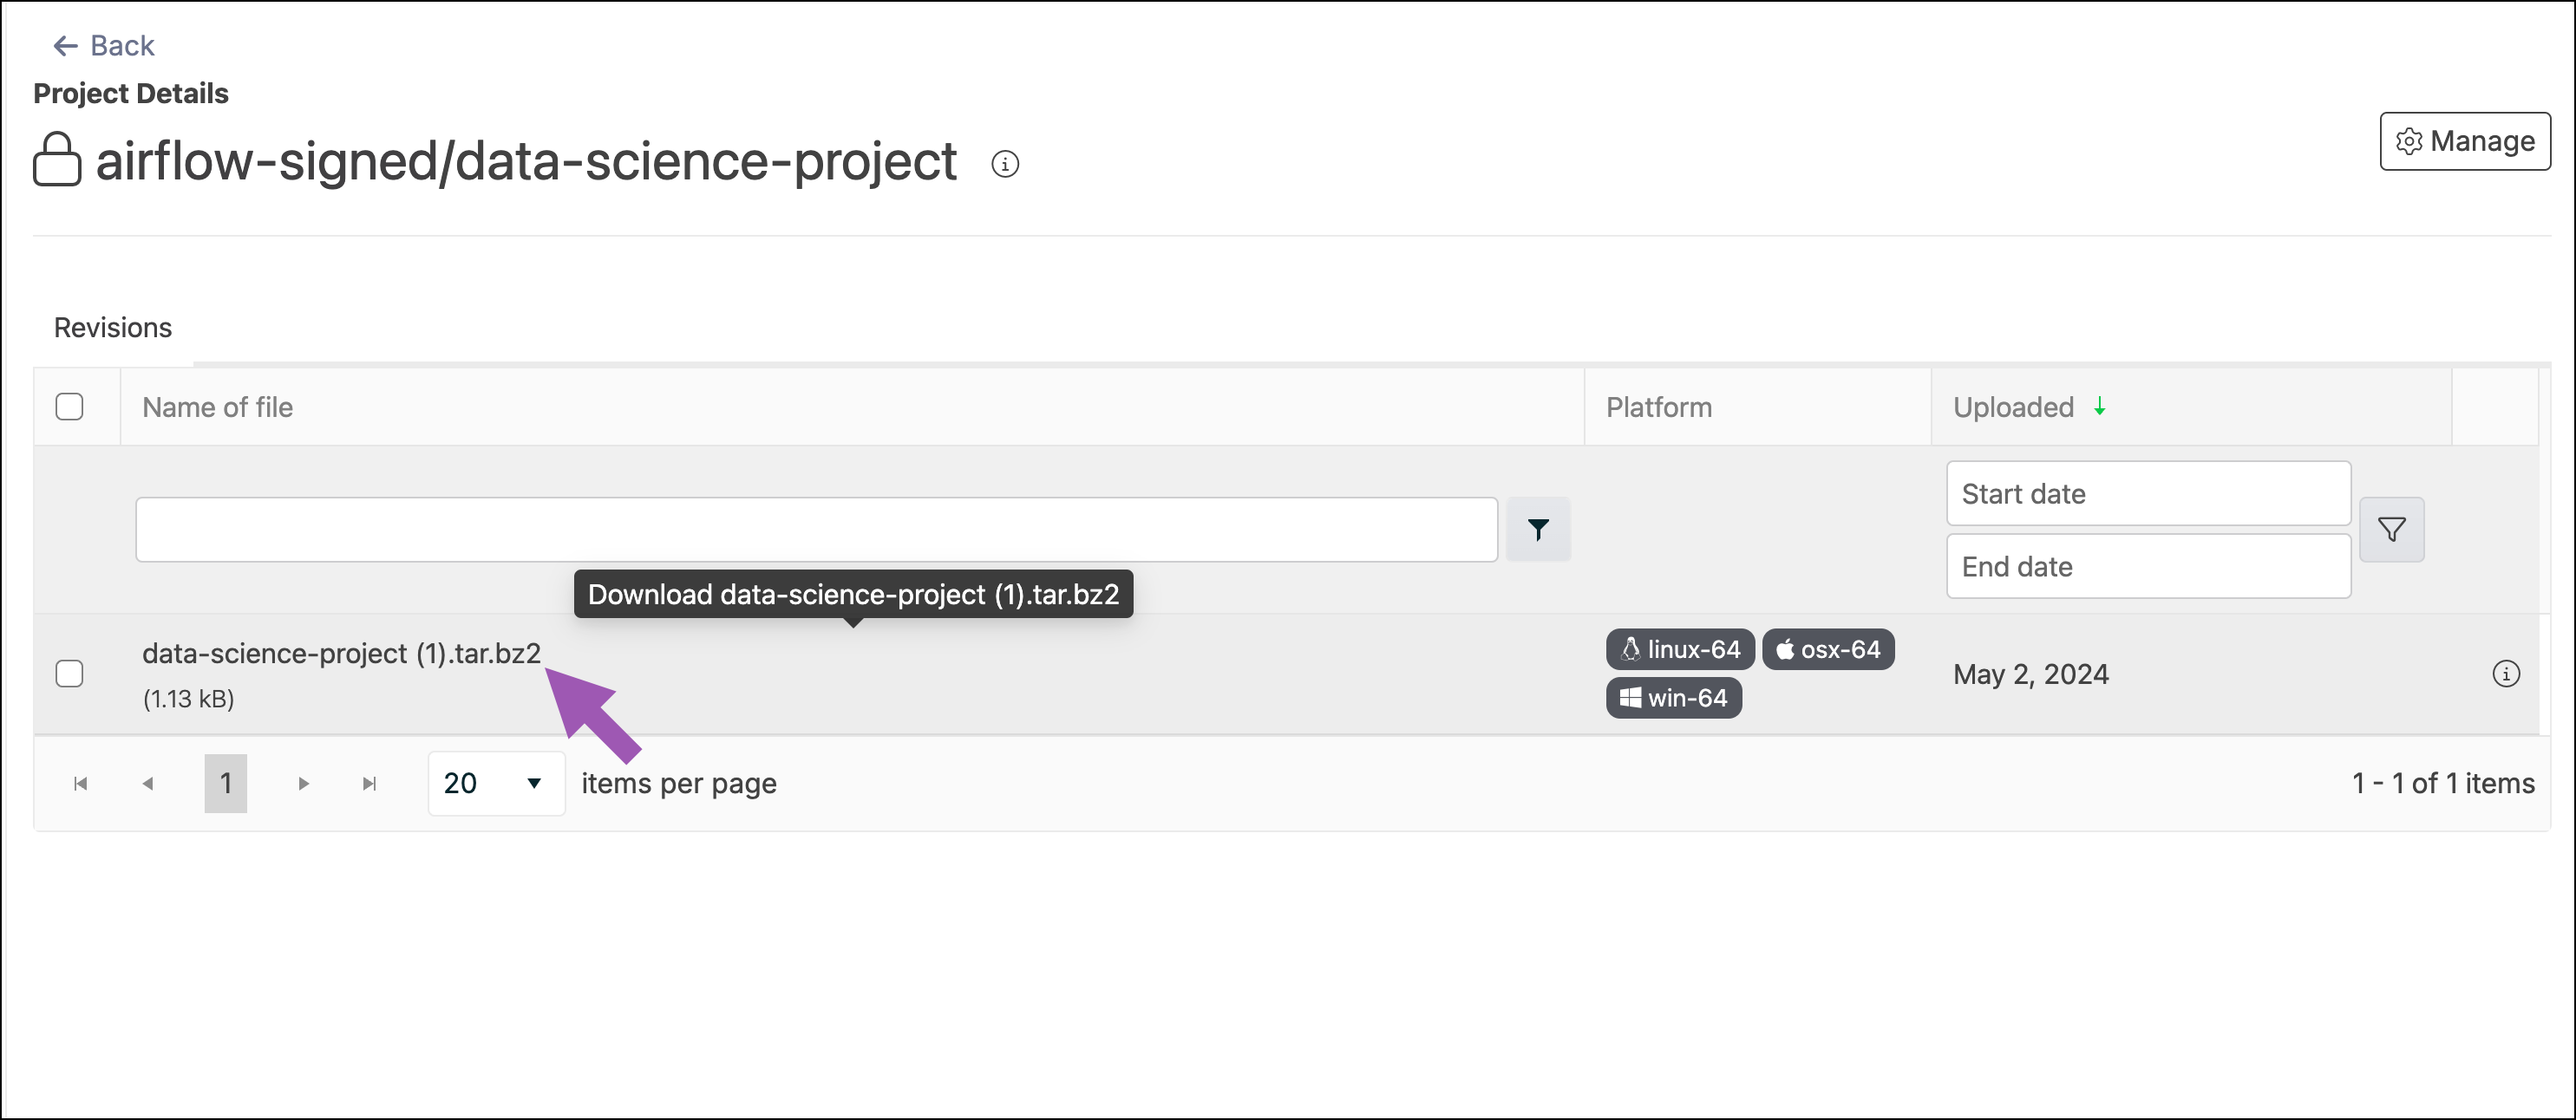Open the 20 items per page dropdown
Screen dimensions: 2576x1120
(495, 785)
